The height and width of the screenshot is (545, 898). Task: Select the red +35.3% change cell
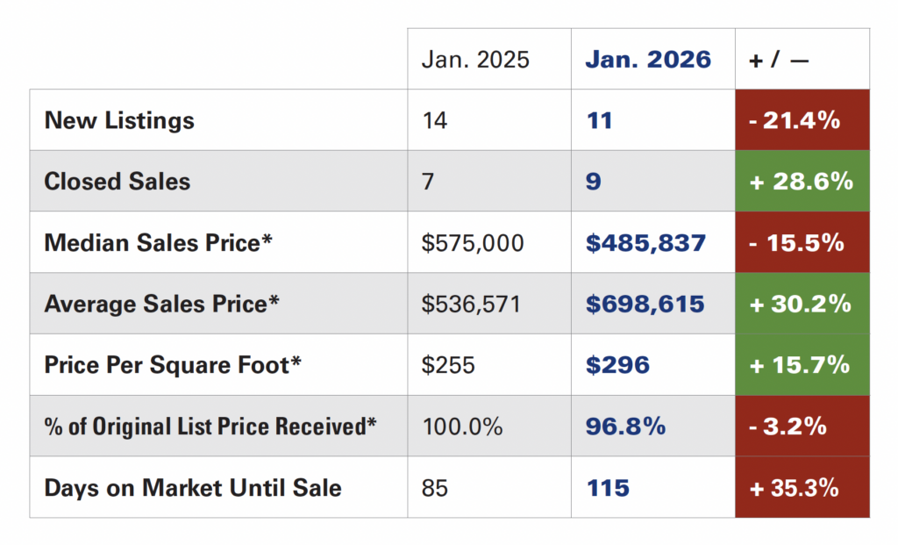[x=802, y=487]
